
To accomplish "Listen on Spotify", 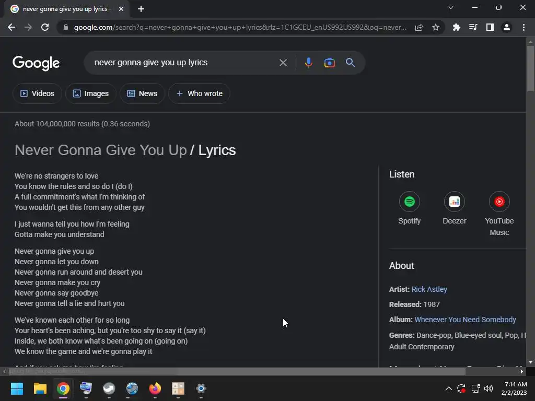I will 410,208.
